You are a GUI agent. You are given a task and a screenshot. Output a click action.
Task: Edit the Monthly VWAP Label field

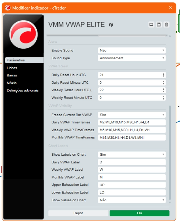click(x=132, y=177)
